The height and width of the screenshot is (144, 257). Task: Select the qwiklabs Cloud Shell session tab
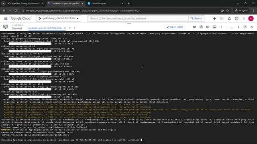pos(45,28)
